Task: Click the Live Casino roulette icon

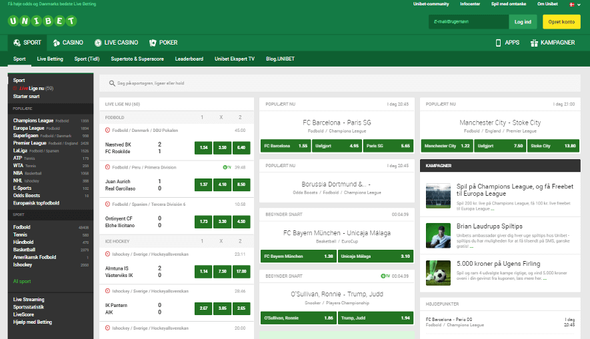Action: click(98, 43)
